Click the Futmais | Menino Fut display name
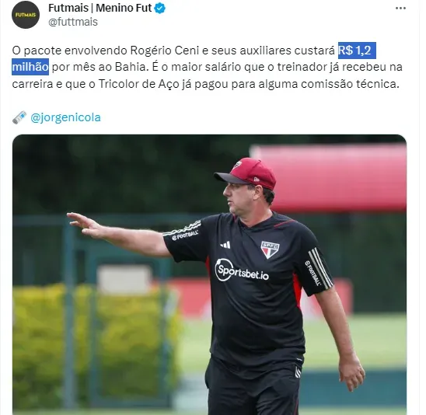The width and height of the screenshot is (426, 415). (100, 8)
